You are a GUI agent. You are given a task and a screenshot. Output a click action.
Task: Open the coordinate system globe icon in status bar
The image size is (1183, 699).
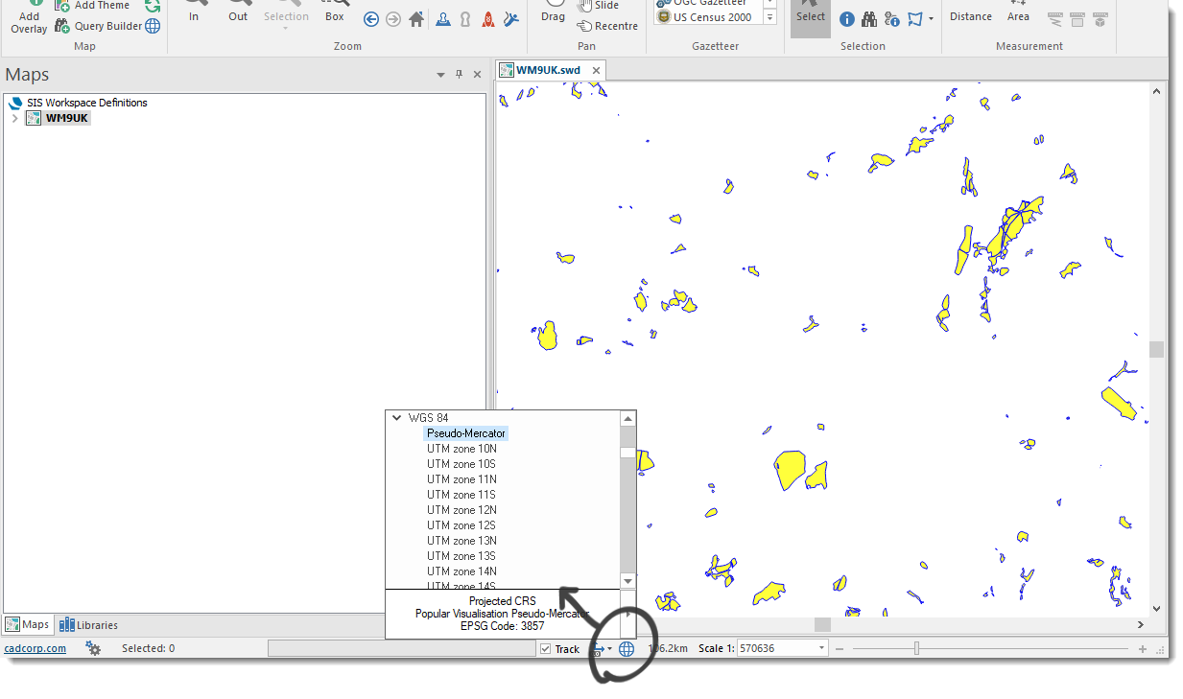[627, 649]
